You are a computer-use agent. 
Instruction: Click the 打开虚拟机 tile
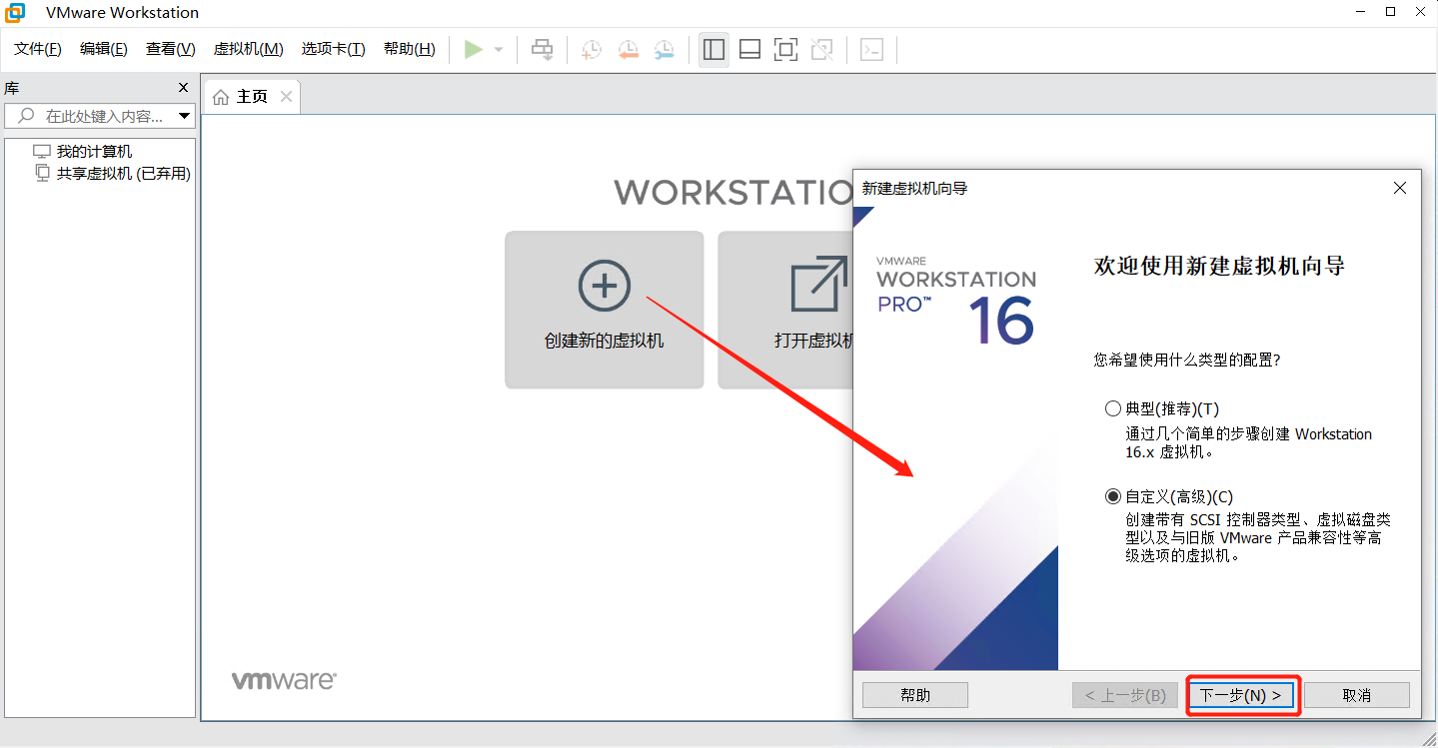pyautogui.click(x=785, y=310)
